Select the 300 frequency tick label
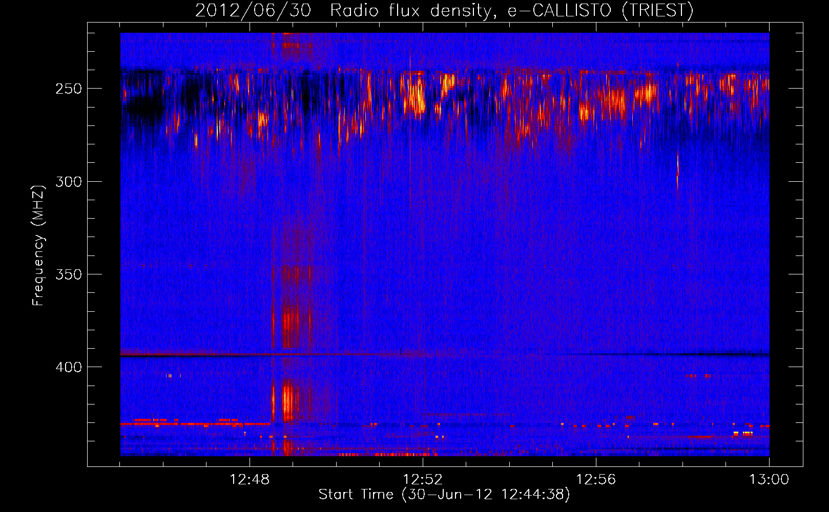 (69, 182)
